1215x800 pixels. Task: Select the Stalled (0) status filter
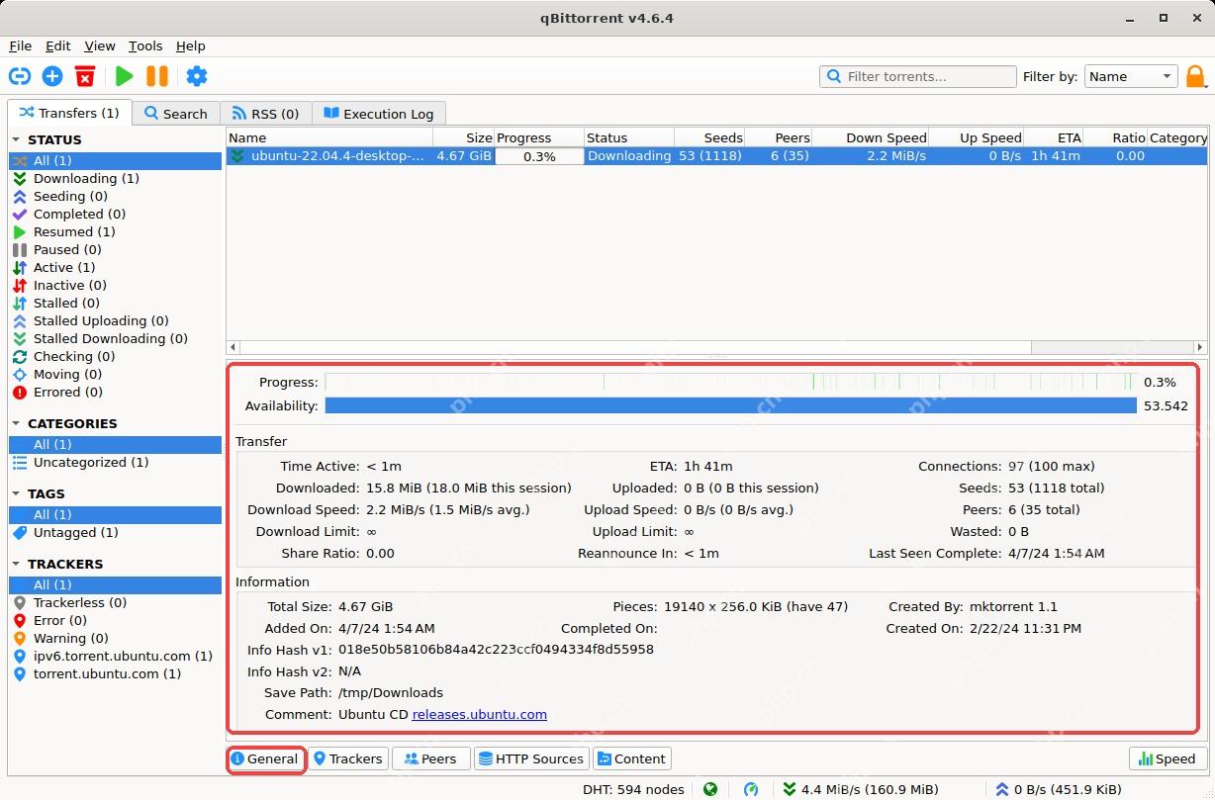point(115,303)
